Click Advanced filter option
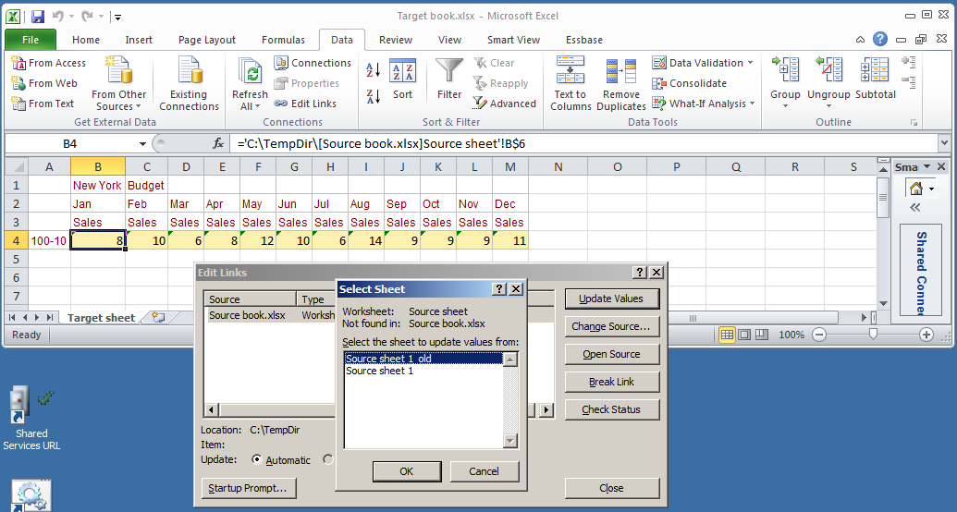This screenshot has height=512, width=957. [505, 104]
